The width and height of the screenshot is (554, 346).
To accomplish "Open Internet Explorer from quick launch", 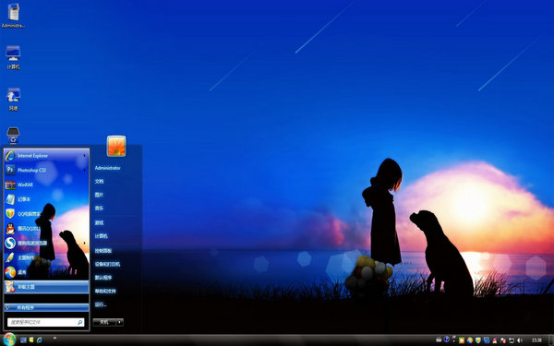I will 39,340.
